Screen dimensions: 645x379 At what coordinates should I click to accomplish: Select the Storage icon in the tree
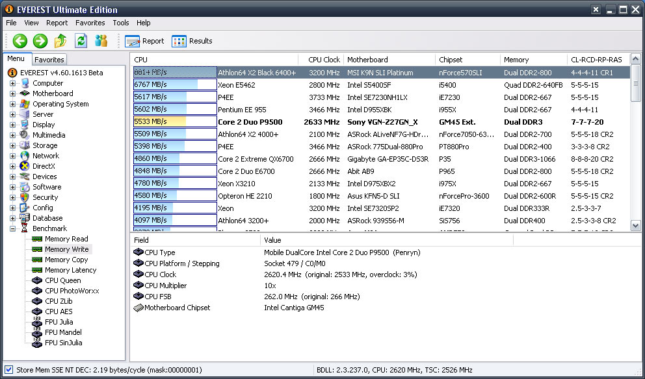pos(25,145)
